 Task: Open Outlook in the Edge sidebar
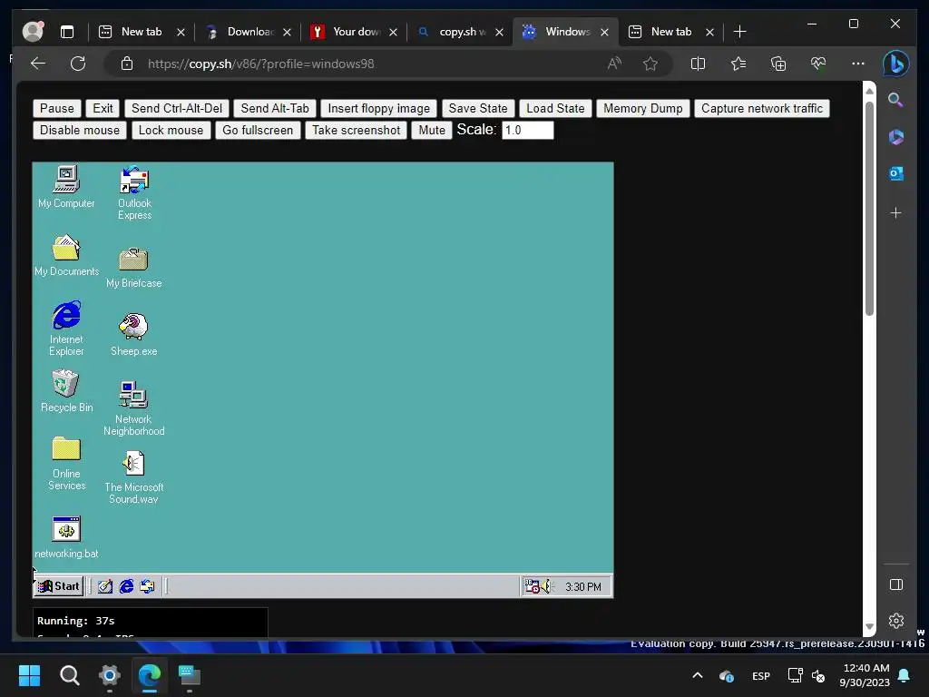point(895,173)
